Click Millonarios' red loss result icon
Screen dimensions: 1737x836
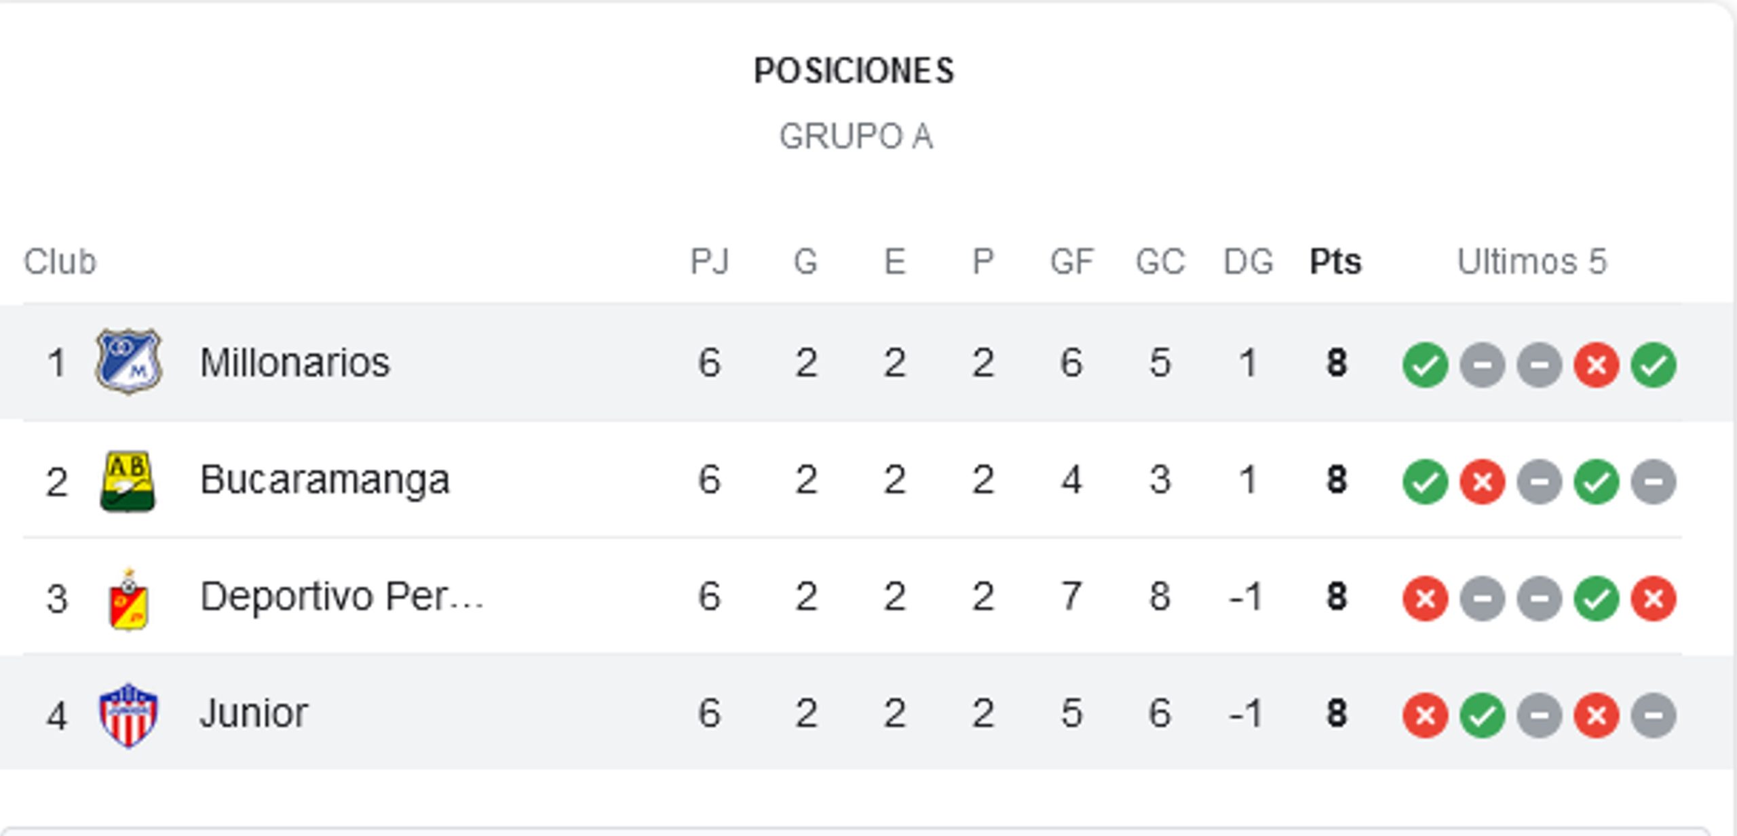pyautogui.click(x=1597, y=365)
